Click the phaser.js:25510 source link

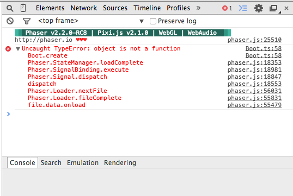[x=254, y=40]
